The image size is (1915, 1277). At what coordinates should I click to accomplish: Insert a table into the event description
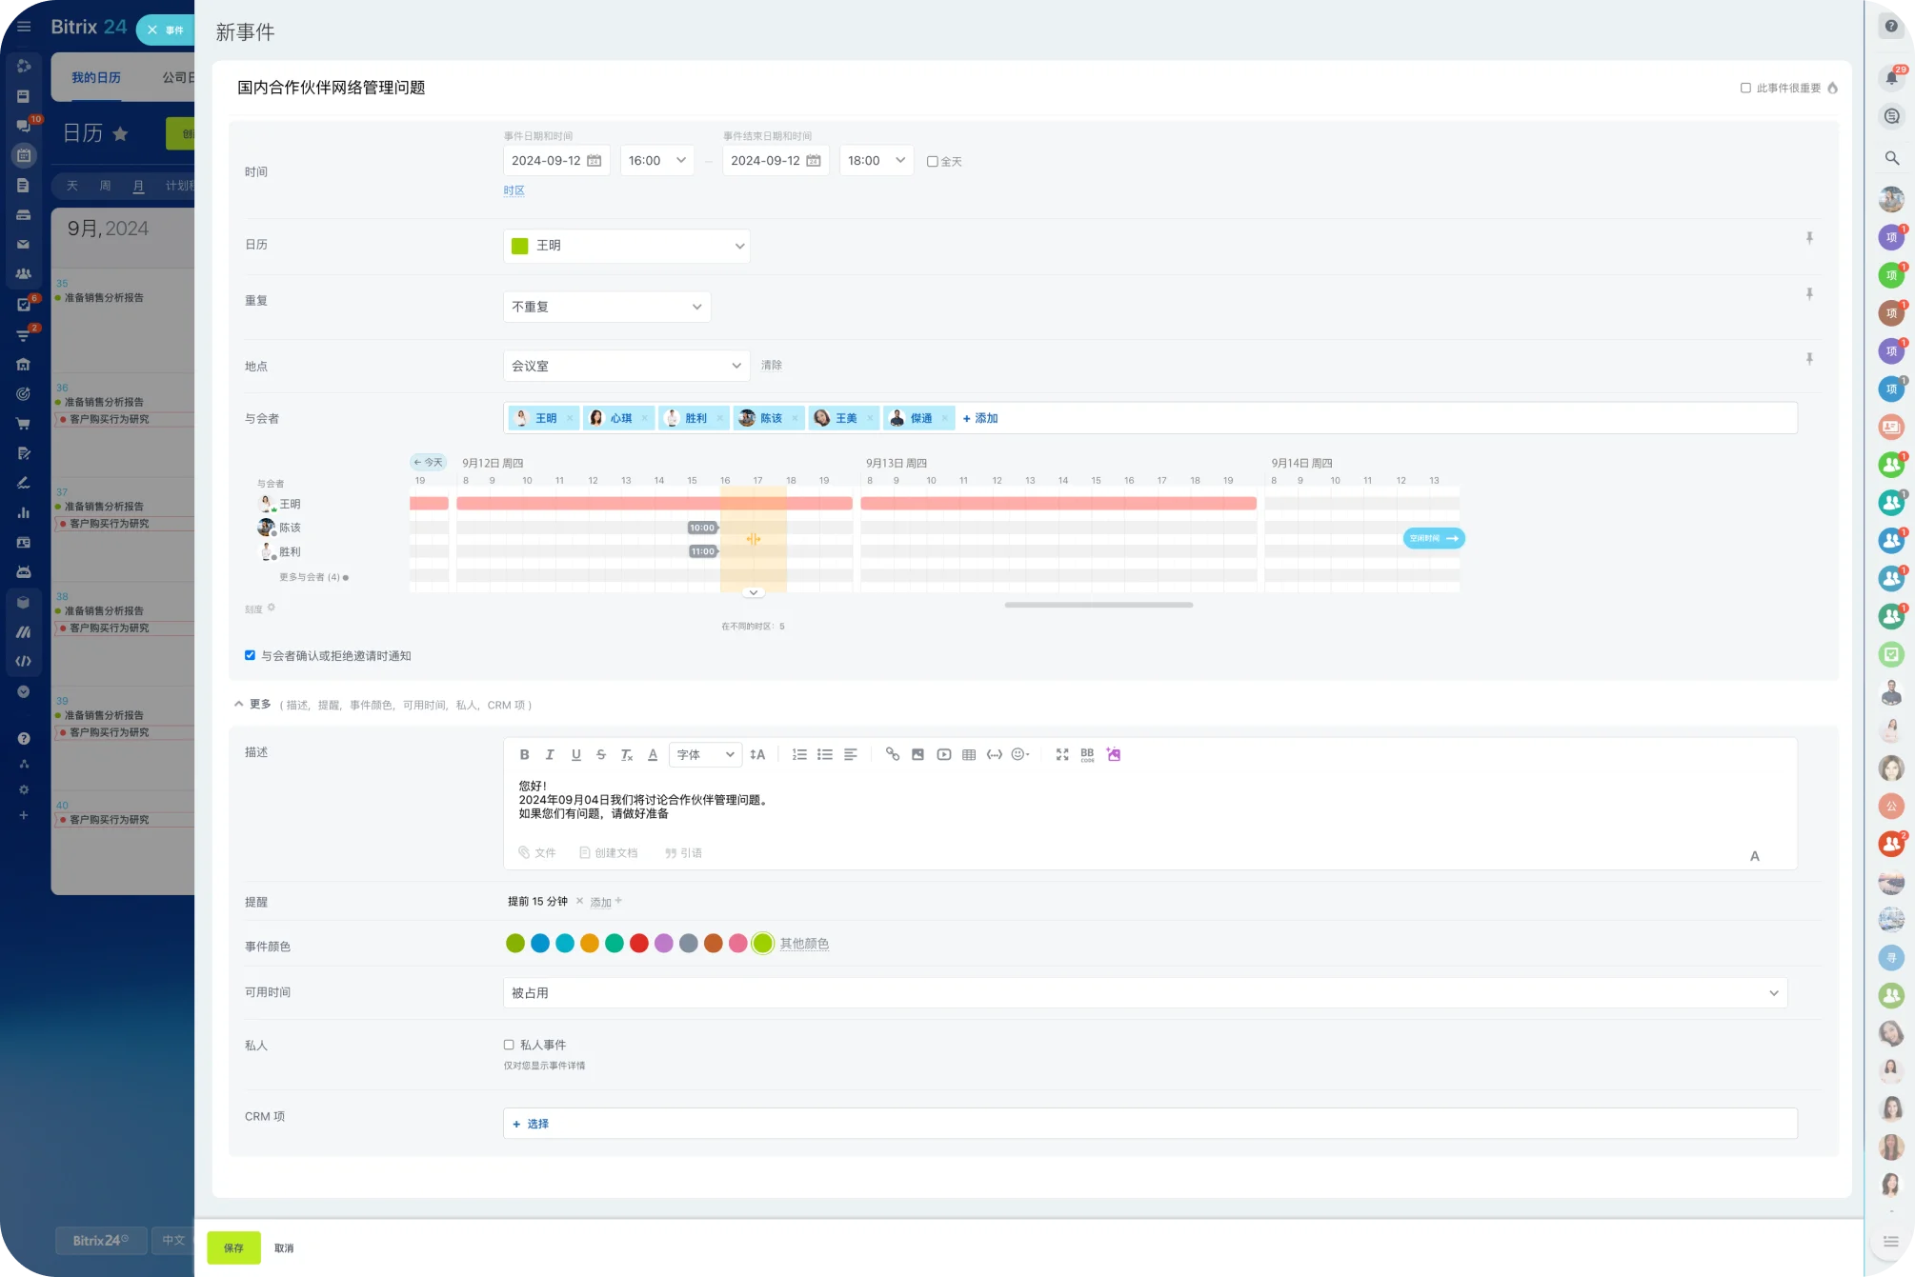(969, 754)
